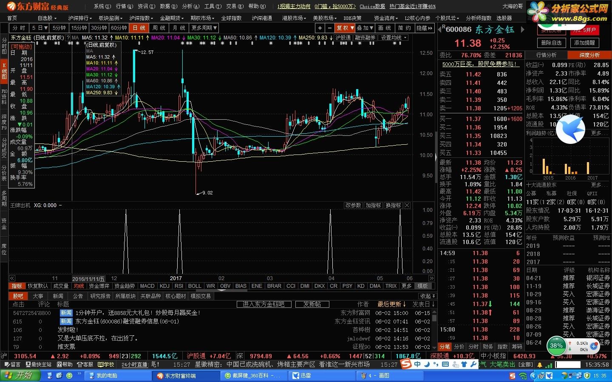Toggle 简约 simple view mode
The image size is (612, 382).
[404, 28]
